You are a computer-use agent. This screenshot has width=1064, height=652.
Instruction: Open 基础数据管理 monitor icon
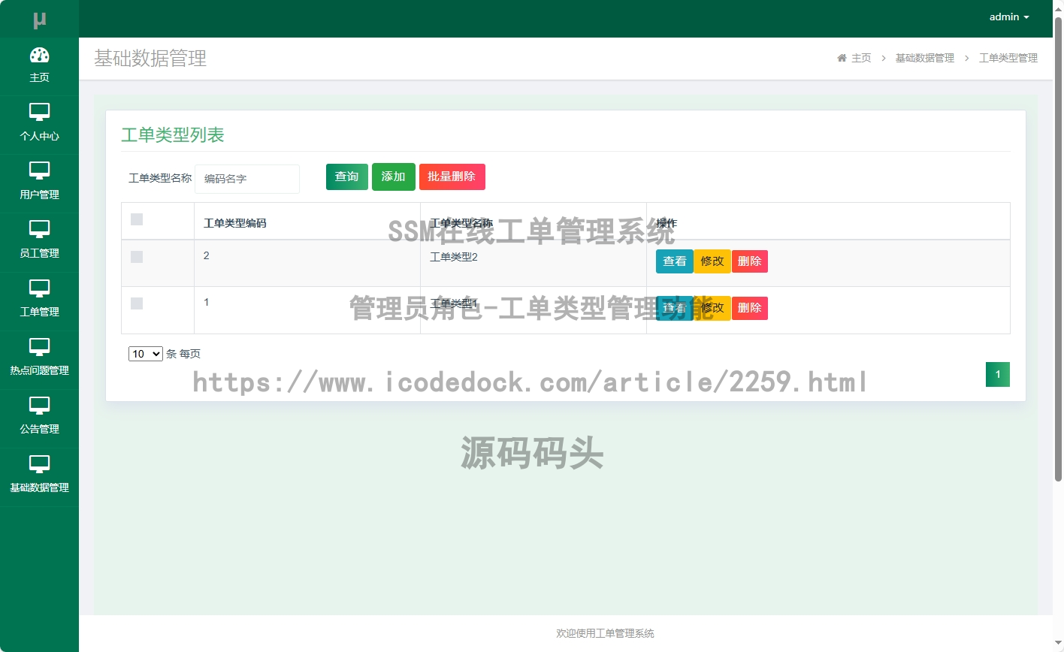[x=39, y=463]
